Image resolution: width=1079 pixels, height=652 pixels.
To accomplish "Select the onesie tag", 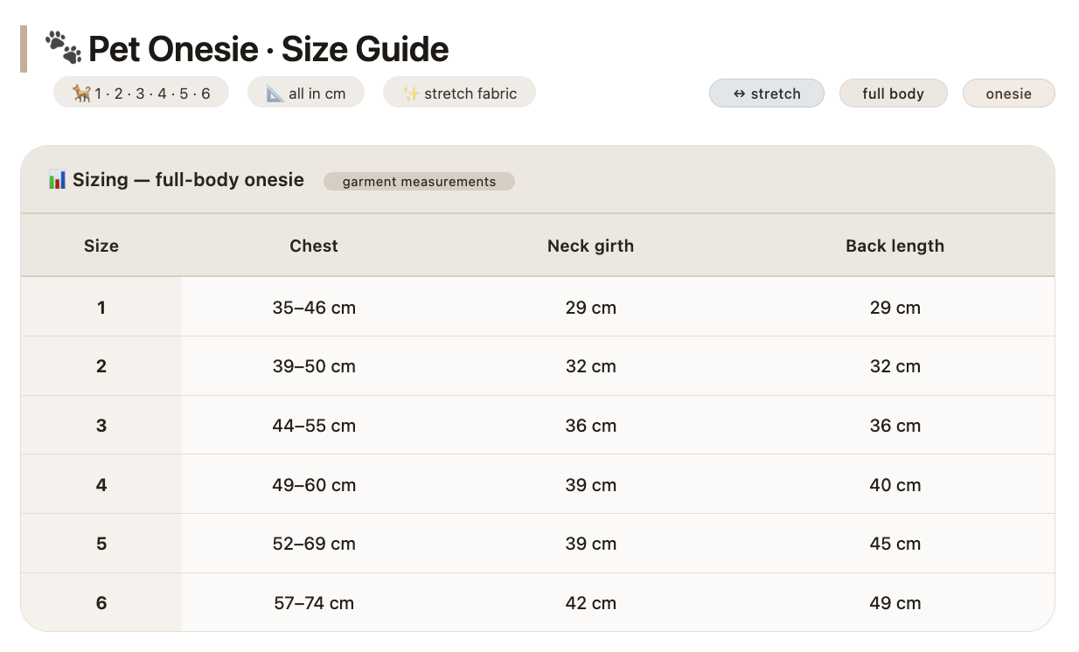I will pyautogui.click(x=1009, y=94).
